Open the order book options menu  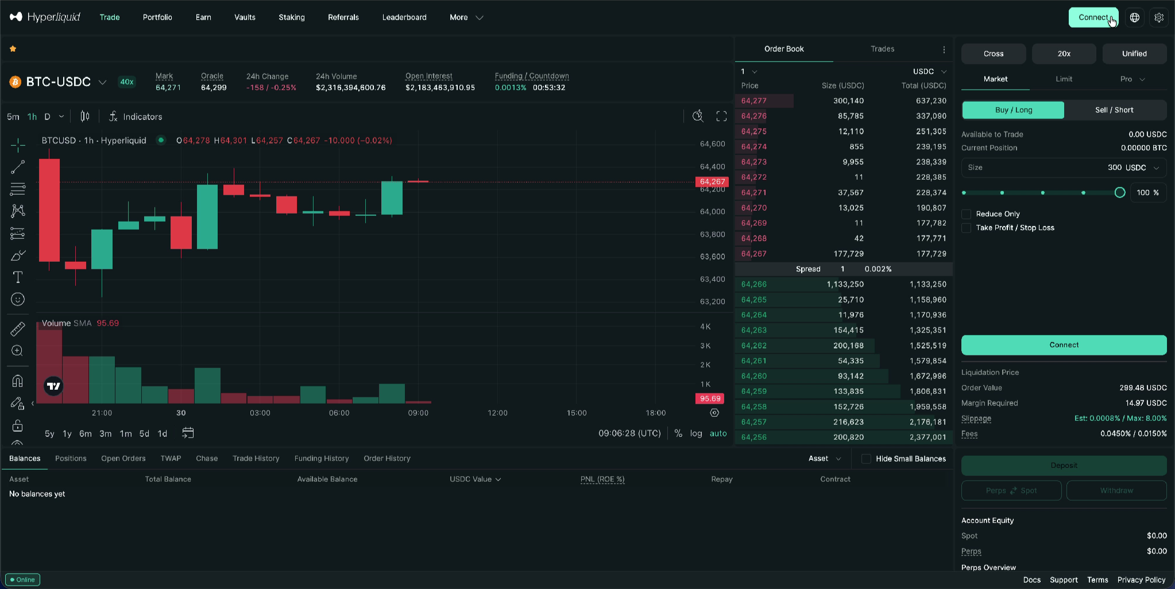944,49
